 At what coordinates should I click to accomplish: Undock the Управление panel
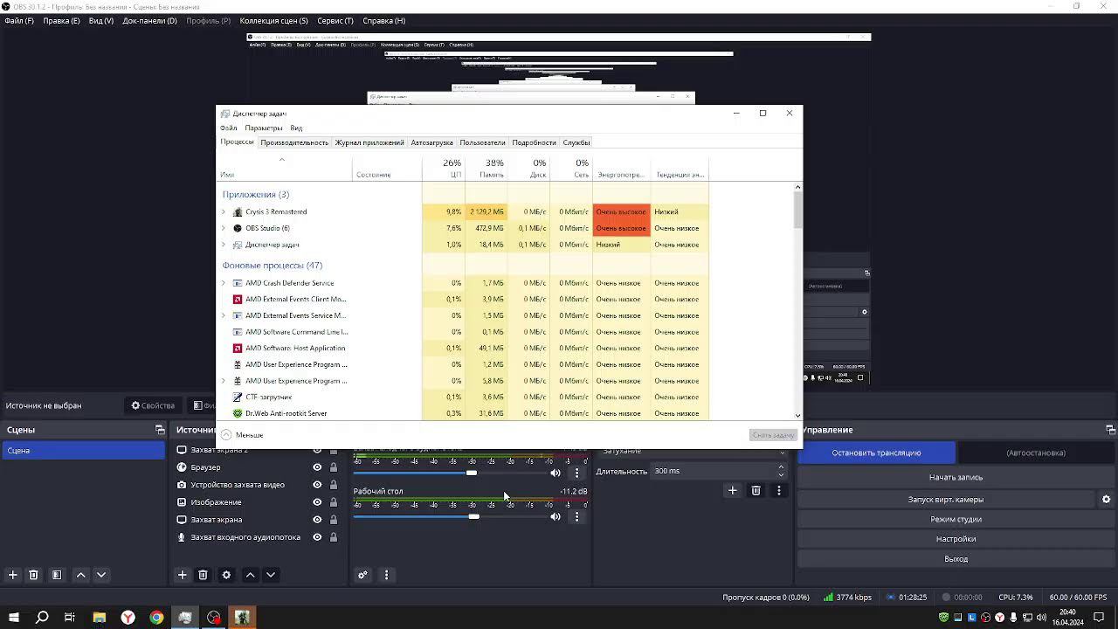click(x=1110, y=430)
